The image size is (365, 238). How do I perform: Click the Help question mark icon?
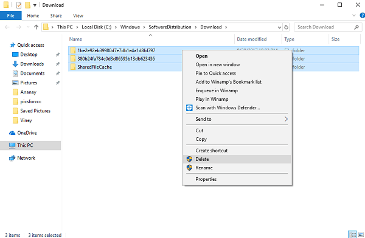coord(363,16)
